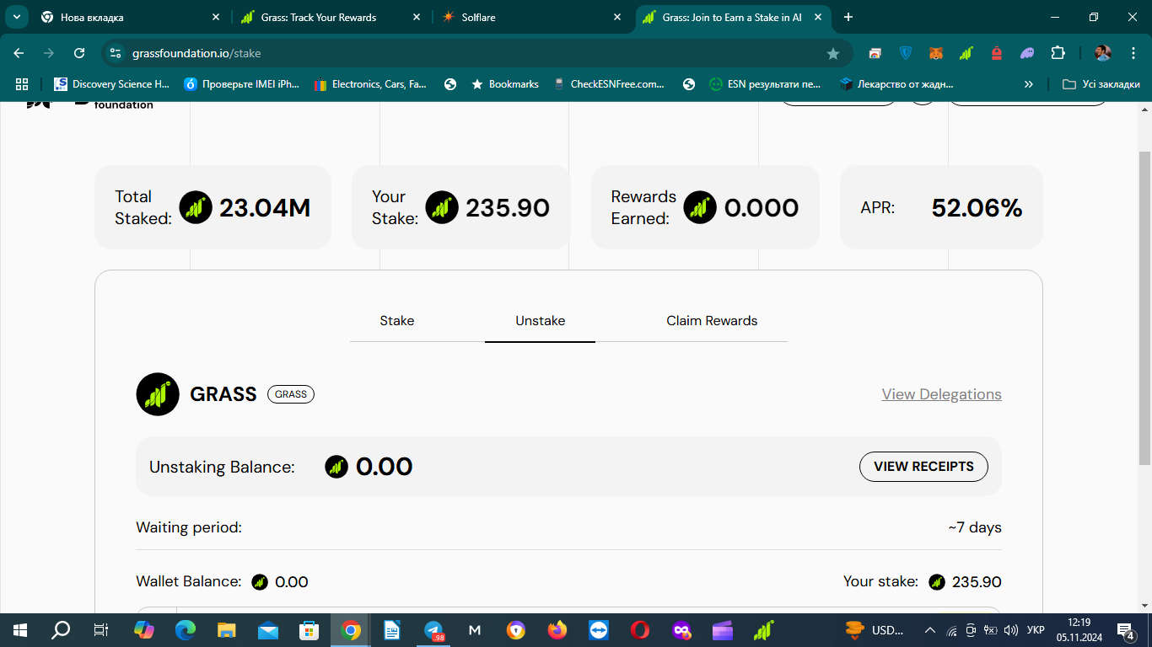This screenshot has width=1152, height=647.
Task: Open the Claim Rewards tab
Action: tap(712, 321)
